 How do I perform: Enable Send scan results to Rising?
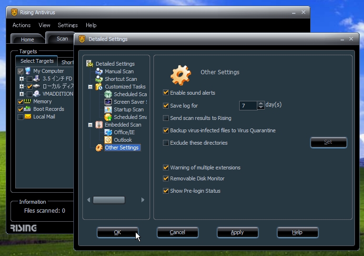[x=166, y=118]
